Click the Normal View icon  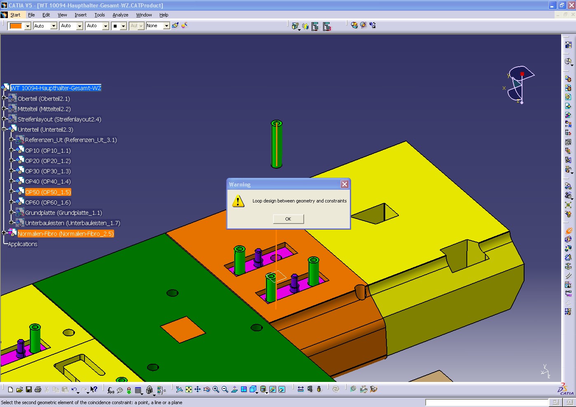pyautogui.click(x=234, y=389)
